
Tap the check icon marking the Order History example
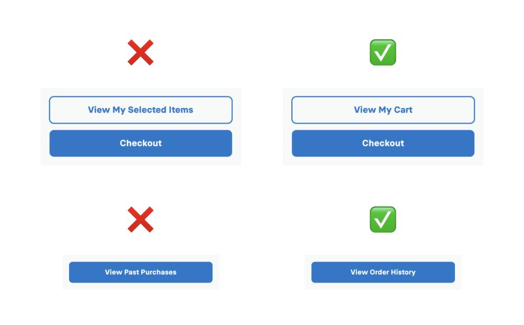point(383,220)
